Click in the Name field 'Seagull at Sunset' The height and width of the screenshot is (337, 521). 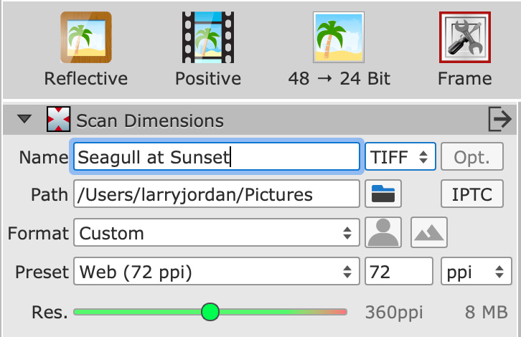(x=217, y=157)
